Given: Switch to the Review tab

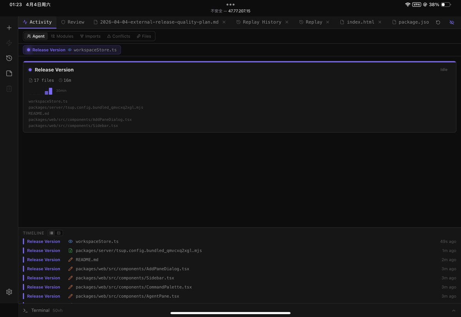Looking at the screenshot, I should tap(73, 22).
